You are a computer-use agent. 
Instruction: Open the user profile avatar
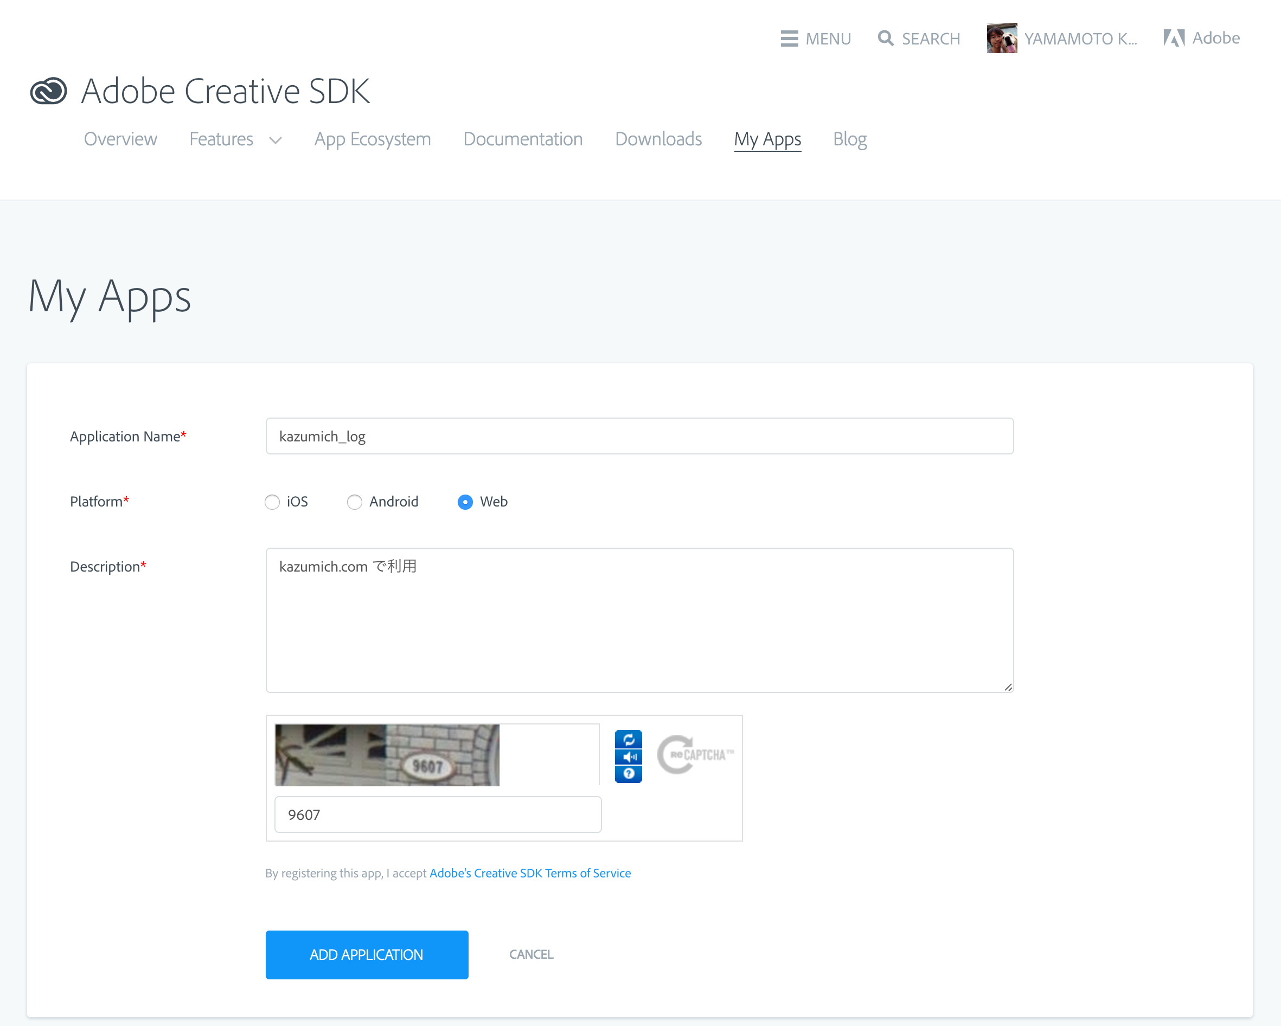click(x=1002, y=38)
